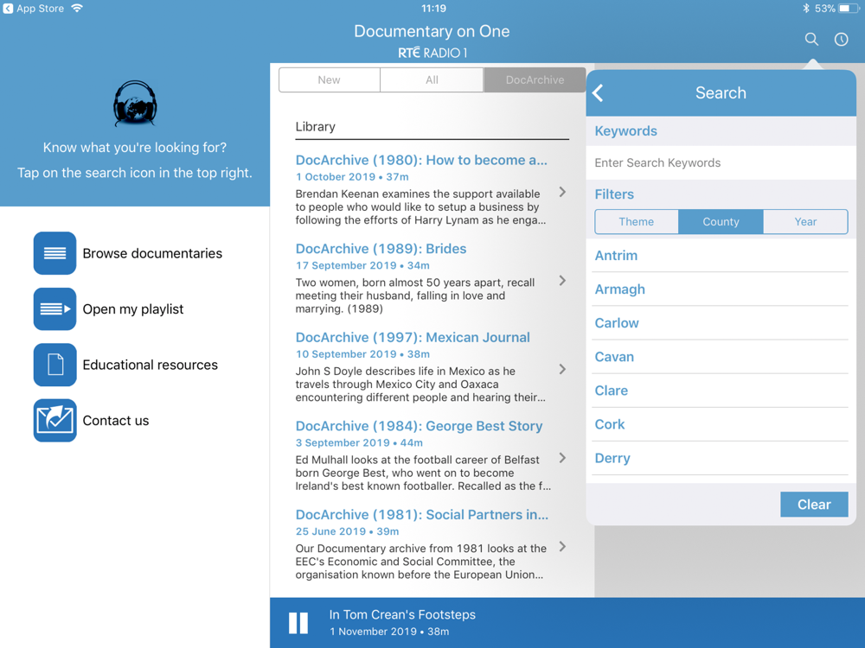Return to App Store back arrow
The height and width of the screenshot is (648, 865).
tap(8, 9)
